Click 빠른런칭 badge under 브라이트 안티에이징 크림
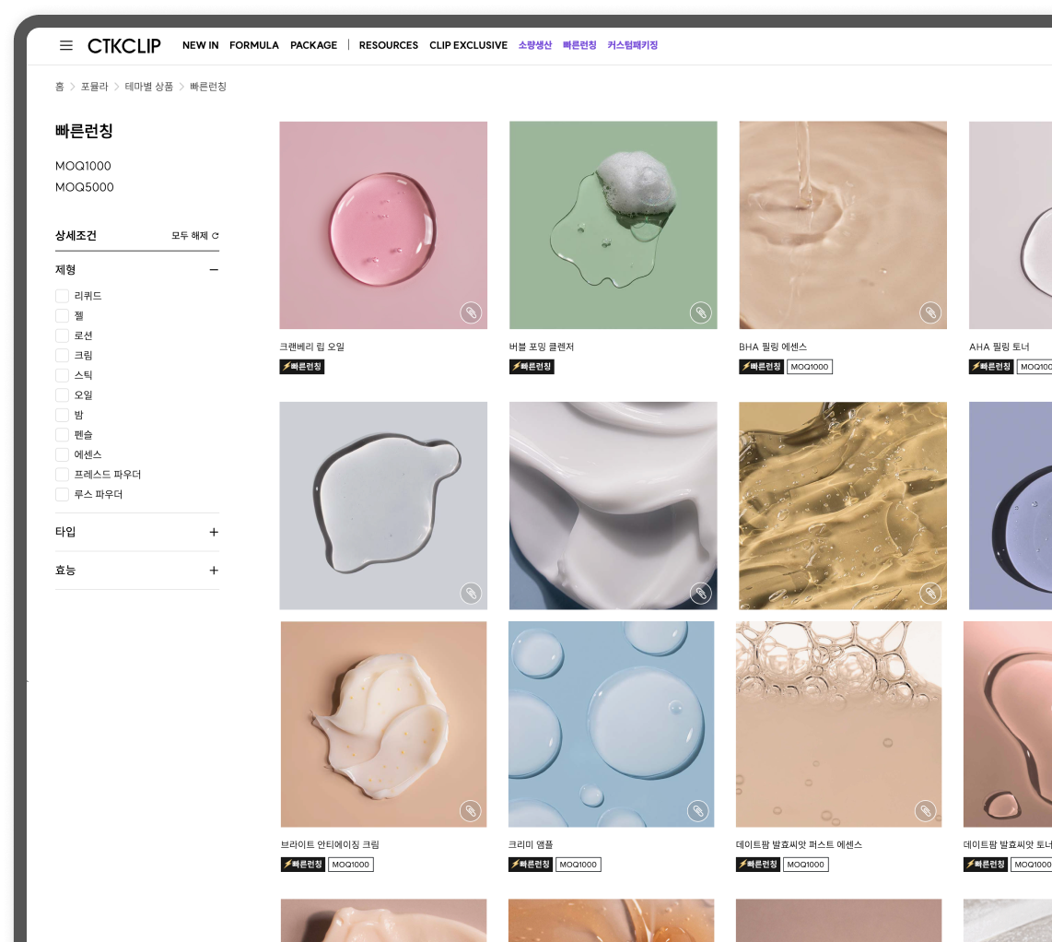The width and height of the screenshot is (1052, 942). pyautogui.click(x=303, y=865)
